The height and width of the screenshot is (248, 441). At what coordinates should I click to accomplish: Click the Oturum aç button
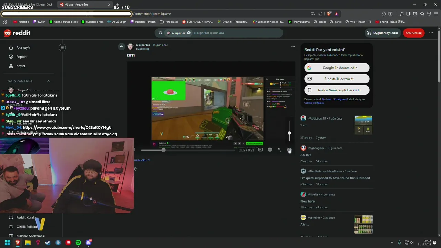click(x=414, y=33)
